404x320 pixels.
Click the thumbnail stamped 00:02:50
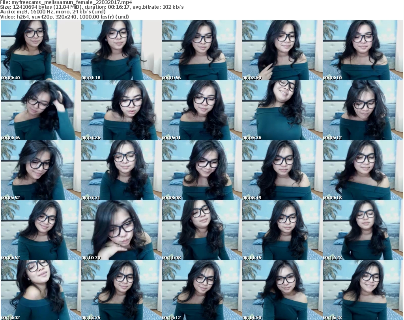click(x=282, y=50)
